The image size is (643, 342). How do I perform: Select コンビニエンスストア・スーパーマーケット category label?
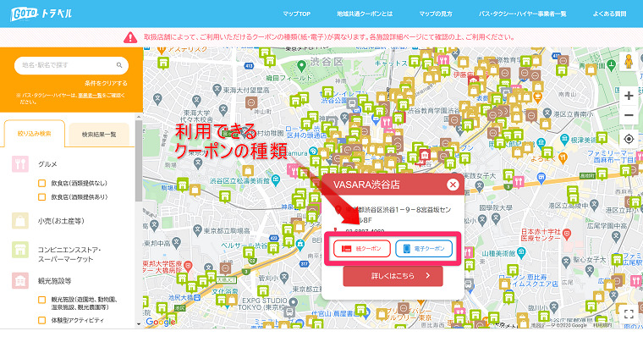click(69, 254)
